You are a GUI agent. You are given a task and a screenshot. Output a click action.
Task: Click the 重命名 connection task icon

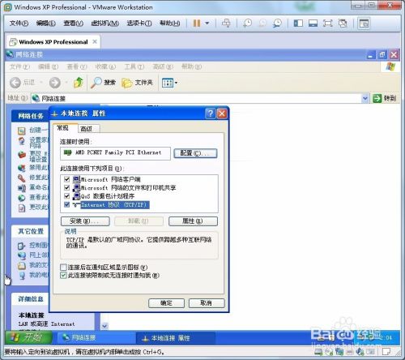pyautogui.click(x=22, y=187)
